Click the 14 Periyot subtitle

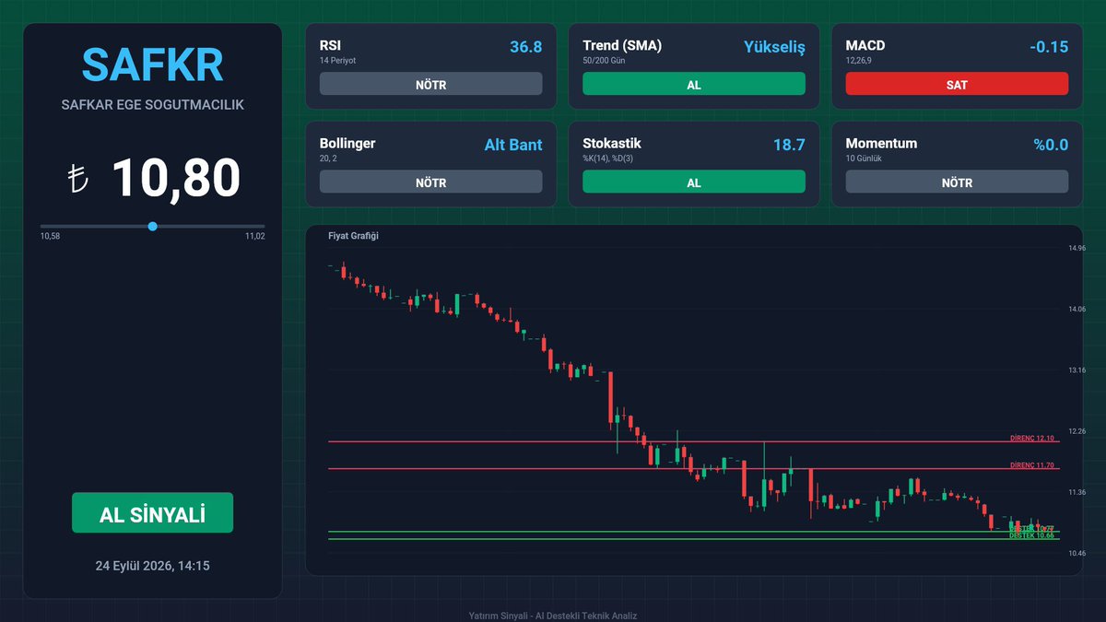[337, 60]
